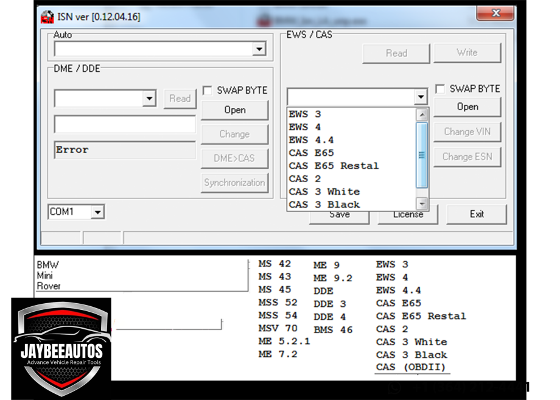Click MS 43 in the lower list
Viewport: 560px width, 400px height.
tap(275, 277)
